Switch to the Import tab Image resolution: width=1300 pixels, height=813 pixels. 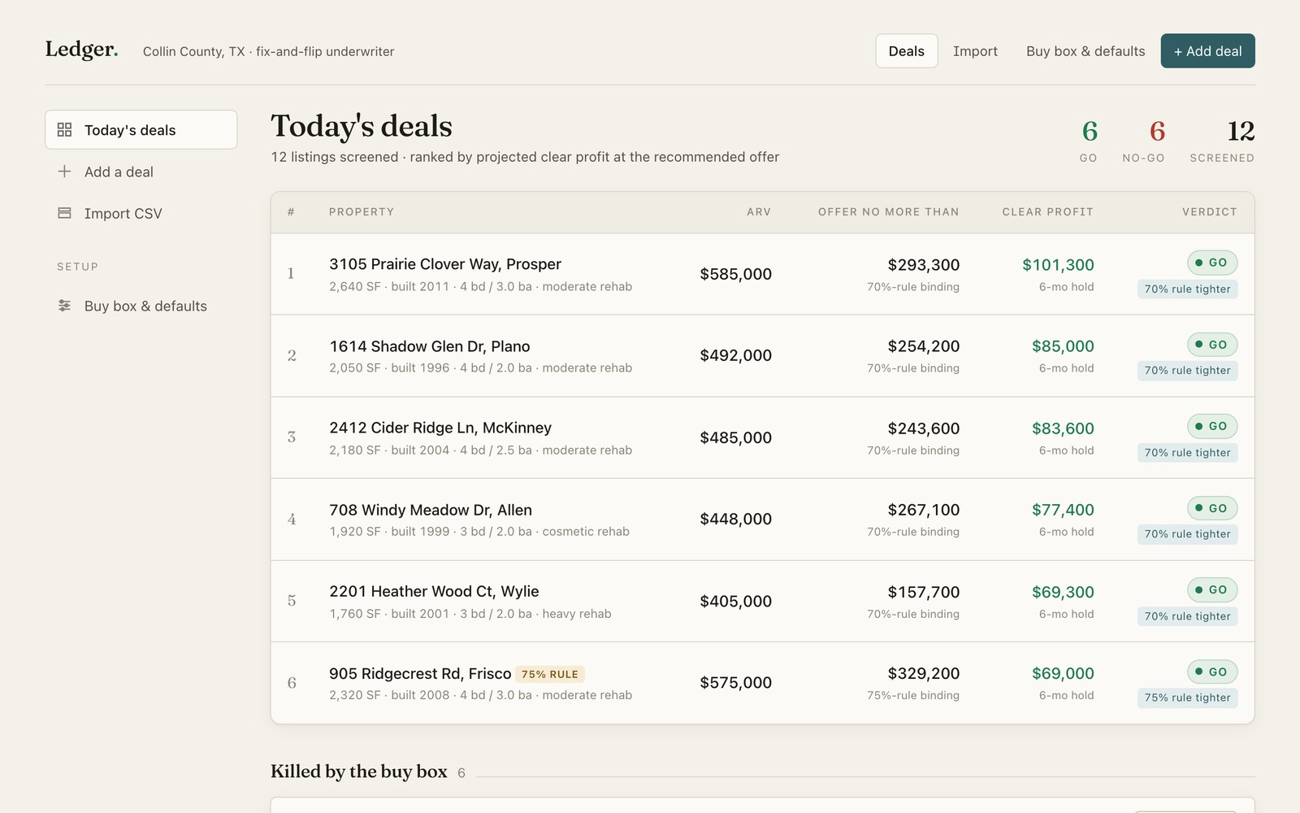(975, 51)
